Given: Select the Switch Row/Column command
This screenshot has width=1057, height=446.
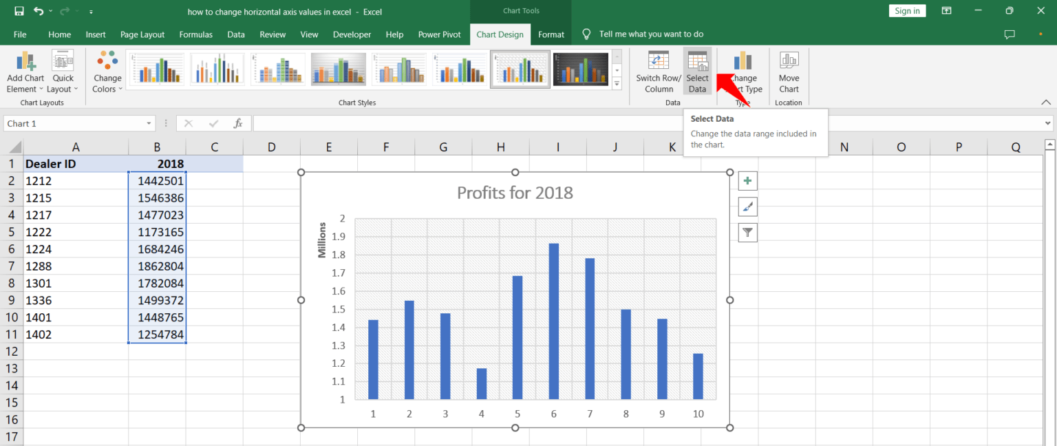Looking at the screenshot, I should pos(658,71).
